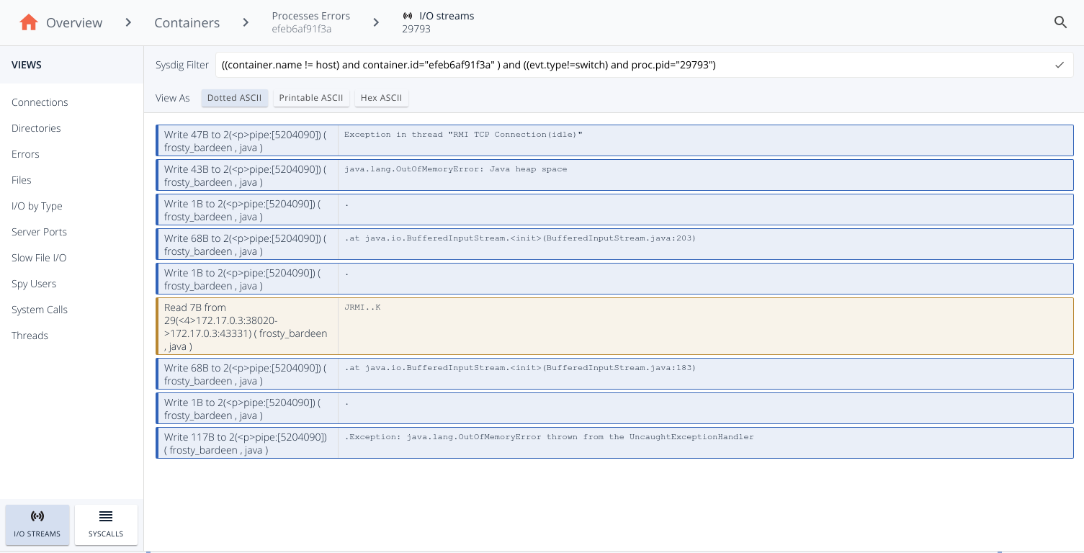Viewport: 1084px width, 553px height.
Task: Select I/O streams 29793 breadcrumb
Action: pyautogui.click(x=438, y=22)
